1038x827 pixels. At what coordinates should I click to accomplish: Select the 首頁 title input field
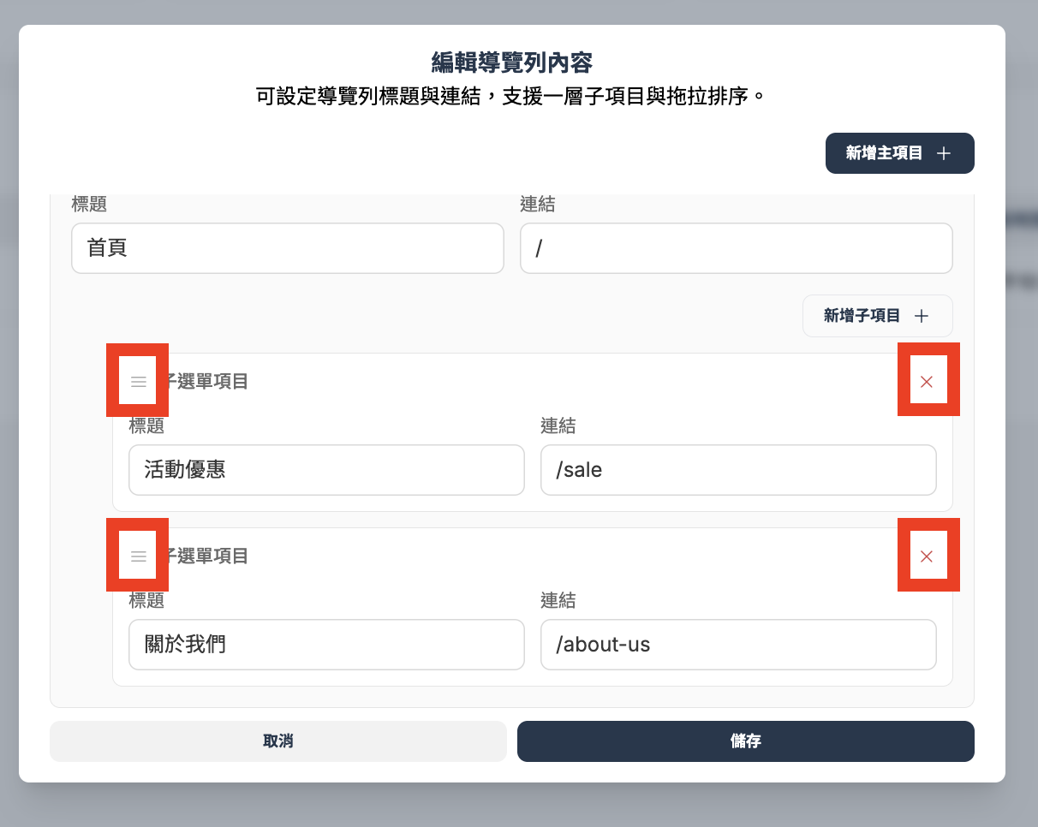288,248
